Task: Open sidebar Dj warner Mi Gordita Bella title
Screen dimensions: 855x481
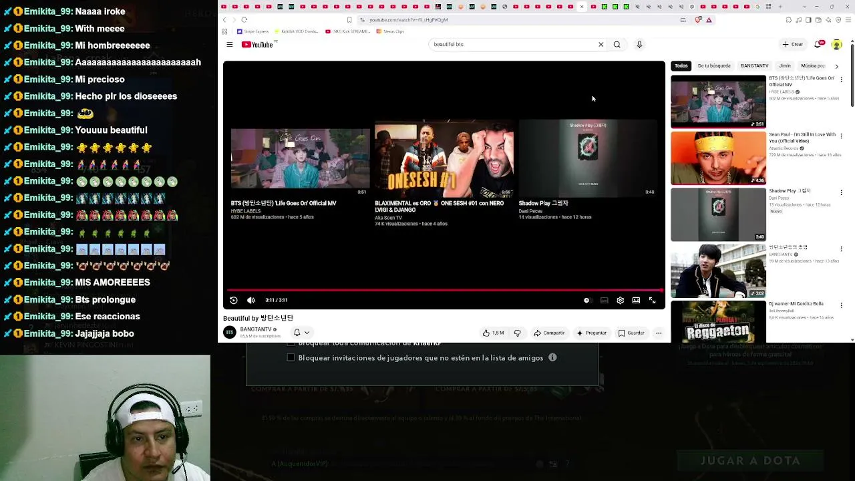Action: [796, 304]
